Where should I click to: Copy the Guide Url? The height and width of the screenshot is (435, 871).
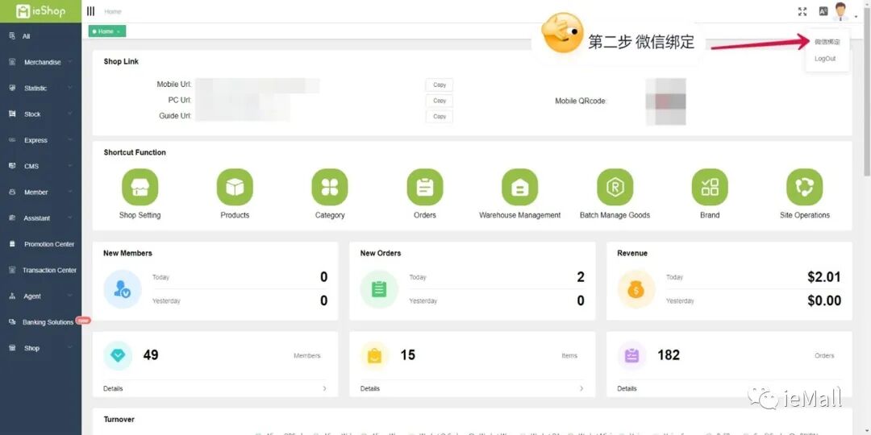tap(440, 116)
